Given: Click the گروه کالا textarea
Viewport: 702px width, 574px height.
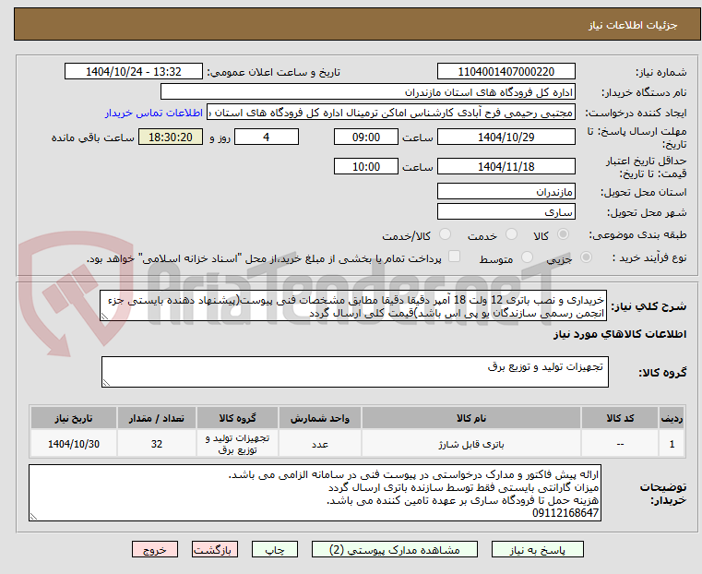Looking at the screenshot, I should pos(355,372).
